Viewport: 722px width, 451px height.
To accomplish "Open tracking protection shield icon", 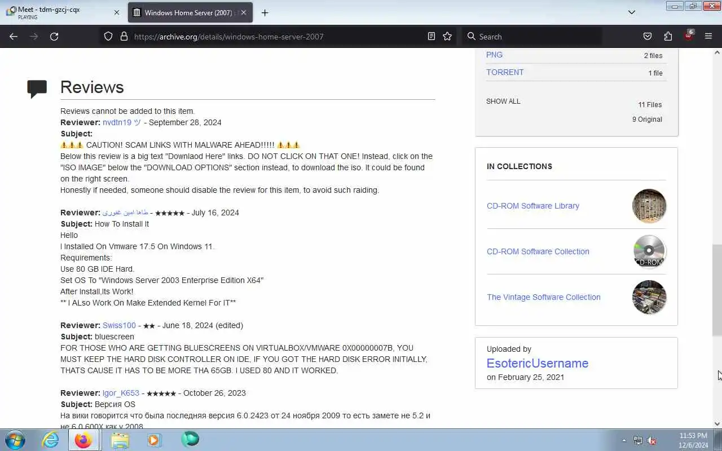I will click(x=108, y=36).
